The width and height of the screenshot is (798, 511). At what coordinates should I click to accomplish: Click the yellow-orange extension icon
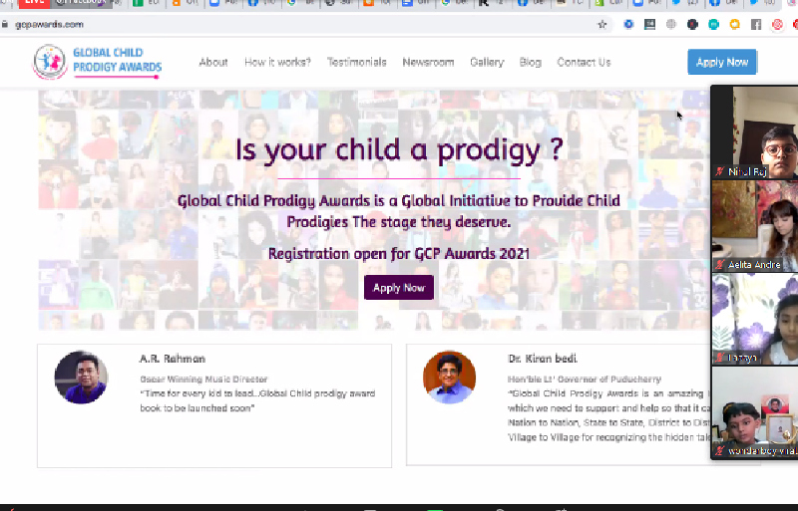click(x=735, y=25)
